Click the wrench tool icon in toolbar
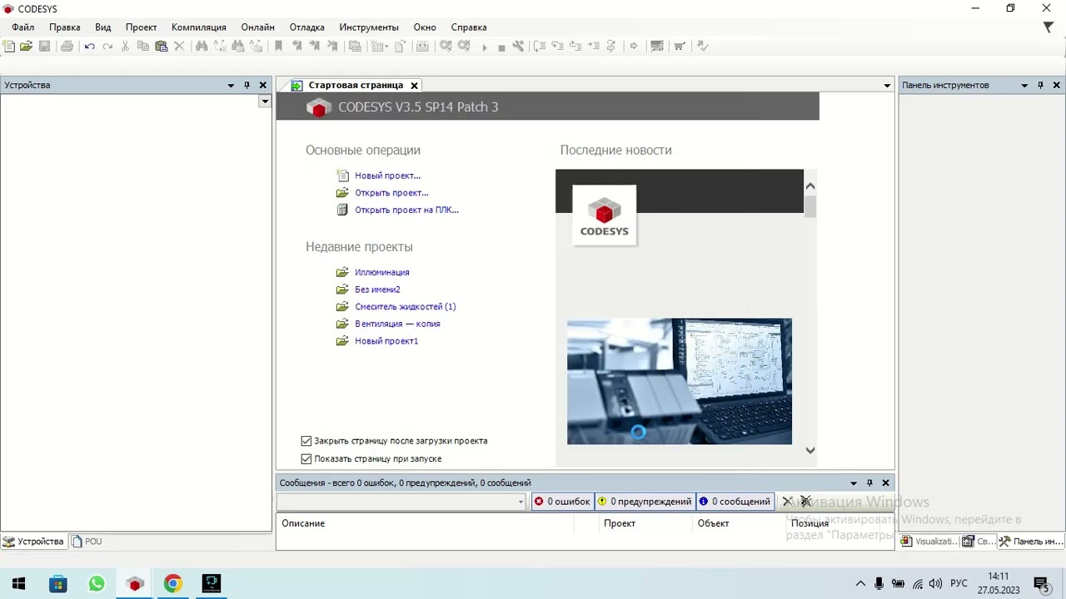Viewport: 1066px width, 599px height. pos(518,47)
